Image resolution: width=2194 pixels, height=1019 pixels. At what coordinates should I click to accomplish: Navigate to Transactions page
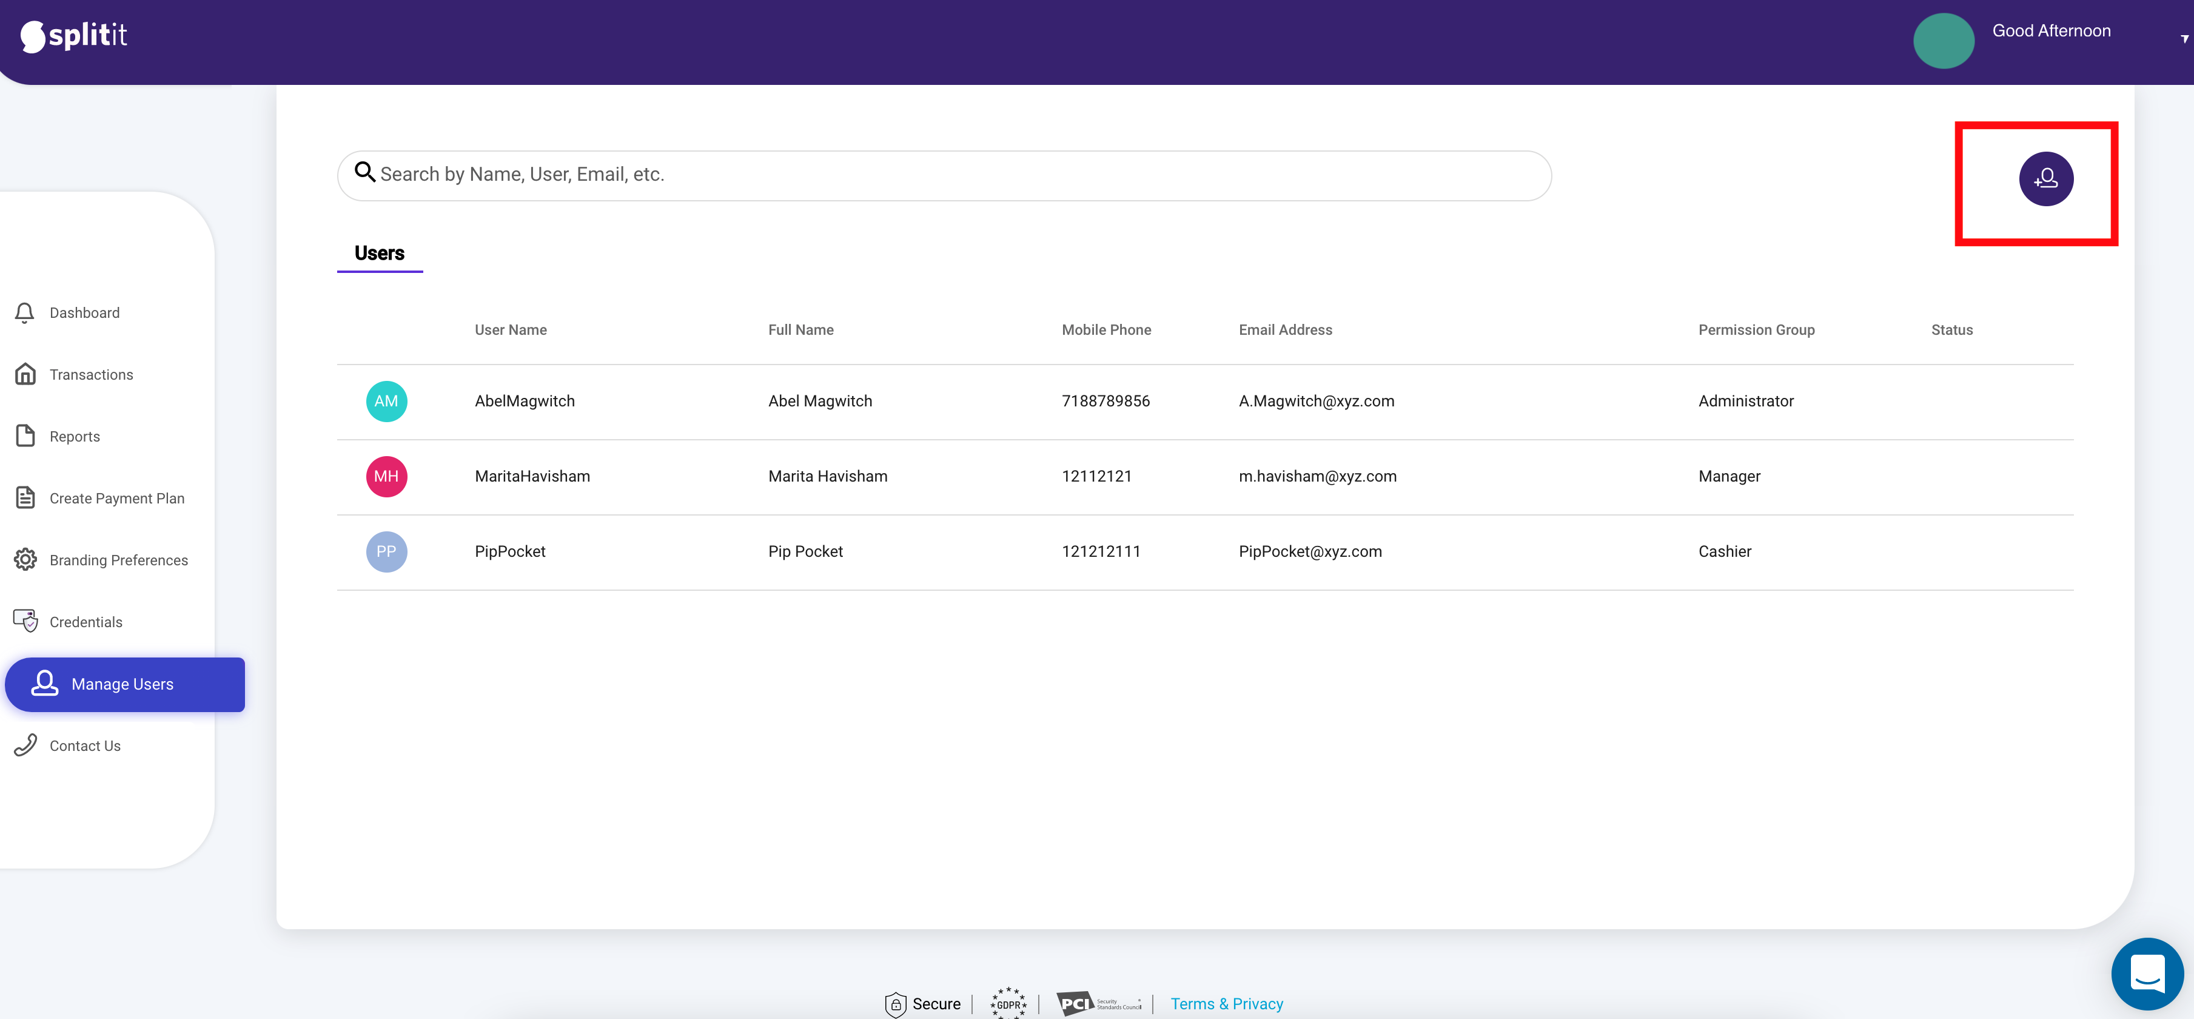click(x=91, y=374)
